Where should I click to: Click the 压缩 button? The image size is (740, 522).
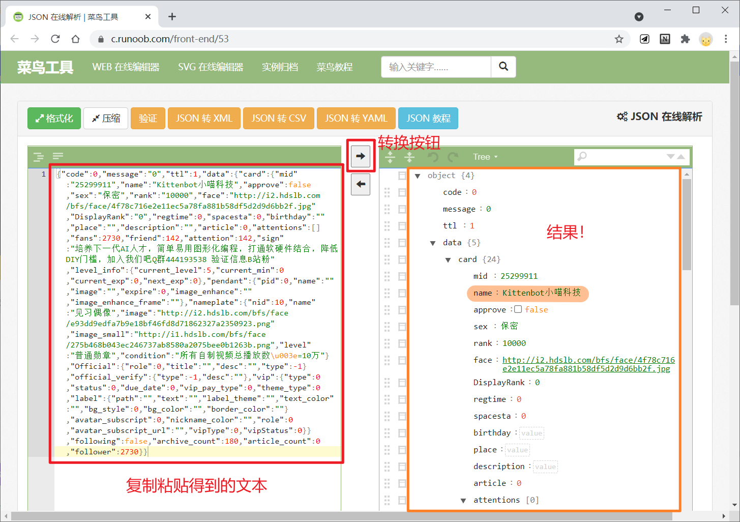[x=106, y=118]
